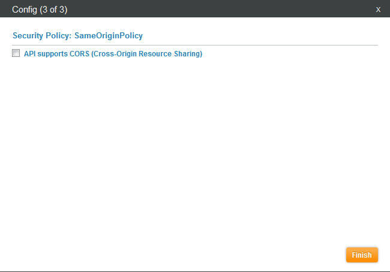Click the empty white area of the dialog

195,150
